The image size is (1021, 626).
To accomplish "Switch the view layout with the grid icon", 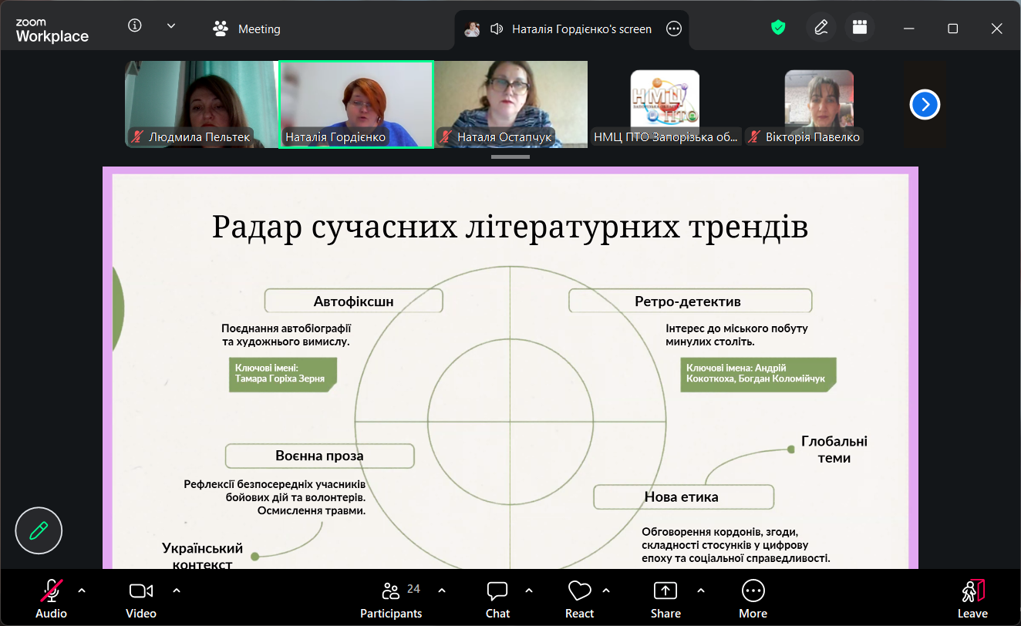I will click(x=860, y=28).
